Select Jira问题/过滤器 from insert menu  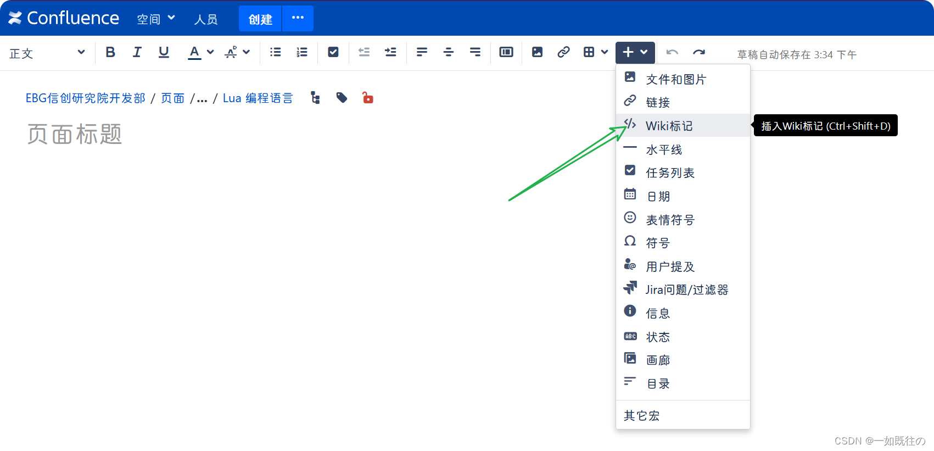tap(683, 289)
